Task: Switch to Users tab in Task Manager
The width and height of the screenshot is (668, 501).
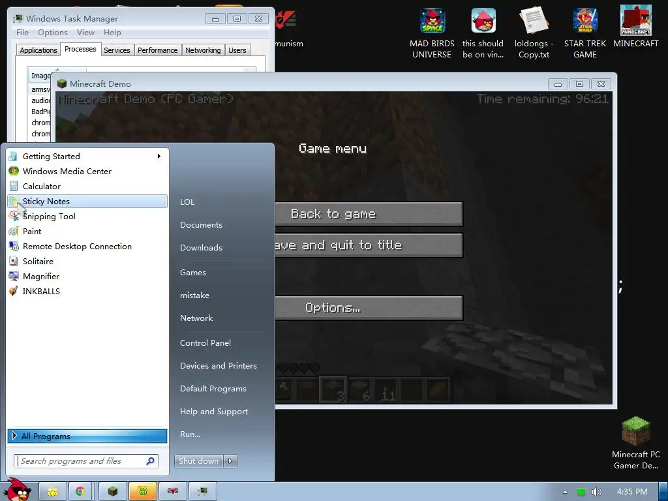Action: click(237, 50)
